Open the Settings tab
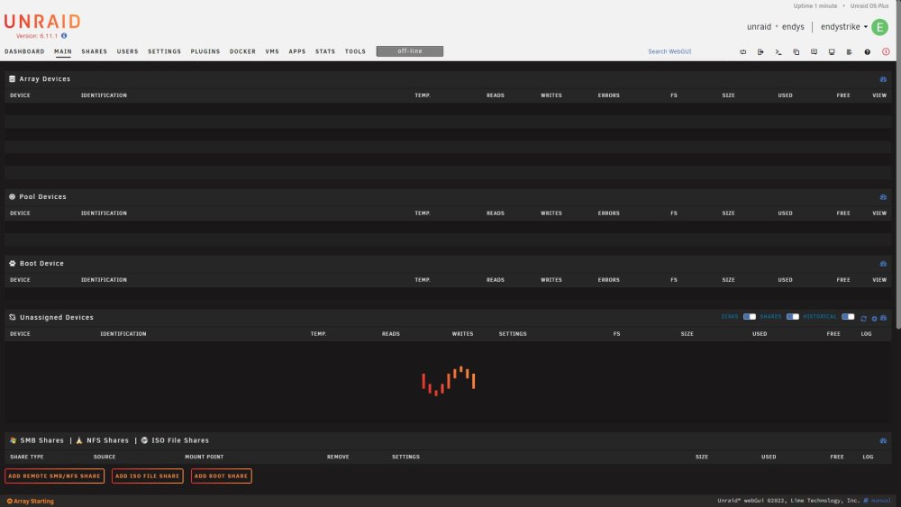This screenshot has height=507, width=901. (x=164, y=51)
